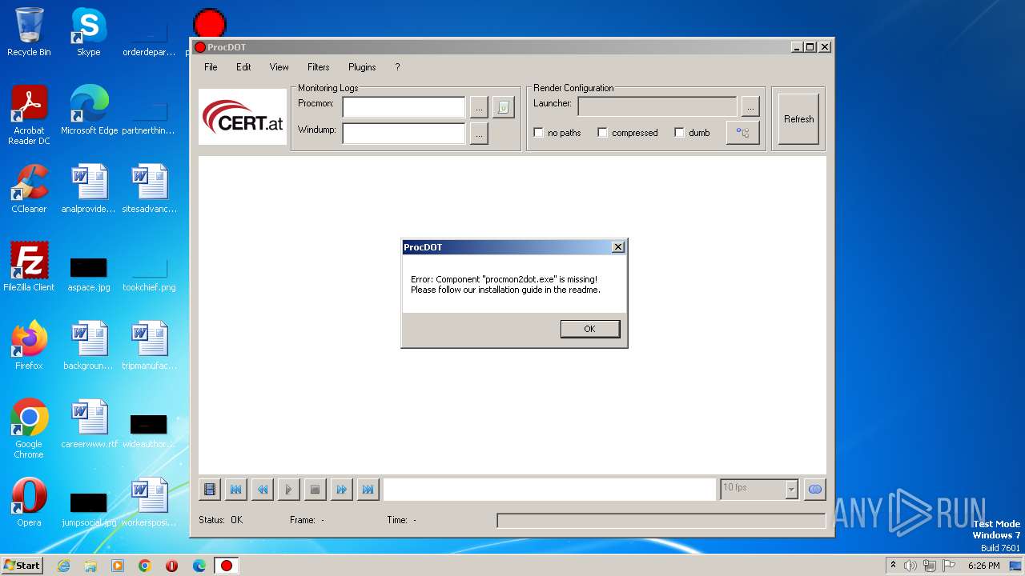Click into the Procmon log path field

pyautogui.click(x=404, y=107)
